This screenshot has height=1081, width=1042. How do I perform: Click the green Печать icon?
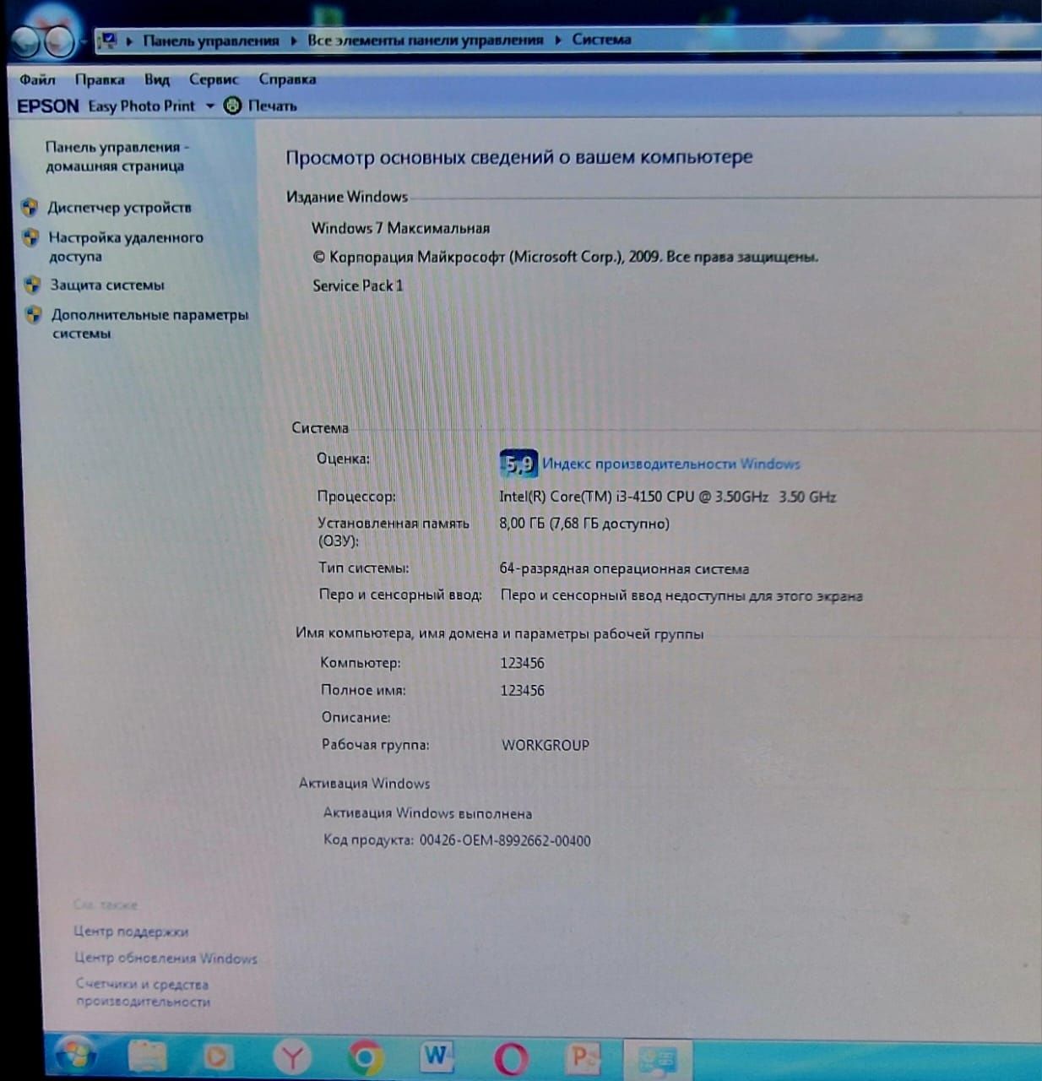(232, 106)
